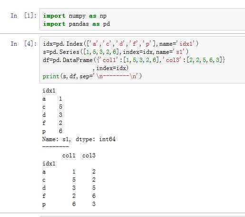
Task: Click the dashed separator line in output
Action: coord(56,146)
